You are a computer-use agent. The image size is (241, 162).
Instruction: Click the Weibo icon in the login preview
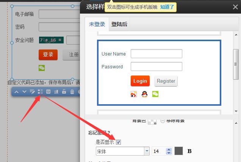point(134,94)
